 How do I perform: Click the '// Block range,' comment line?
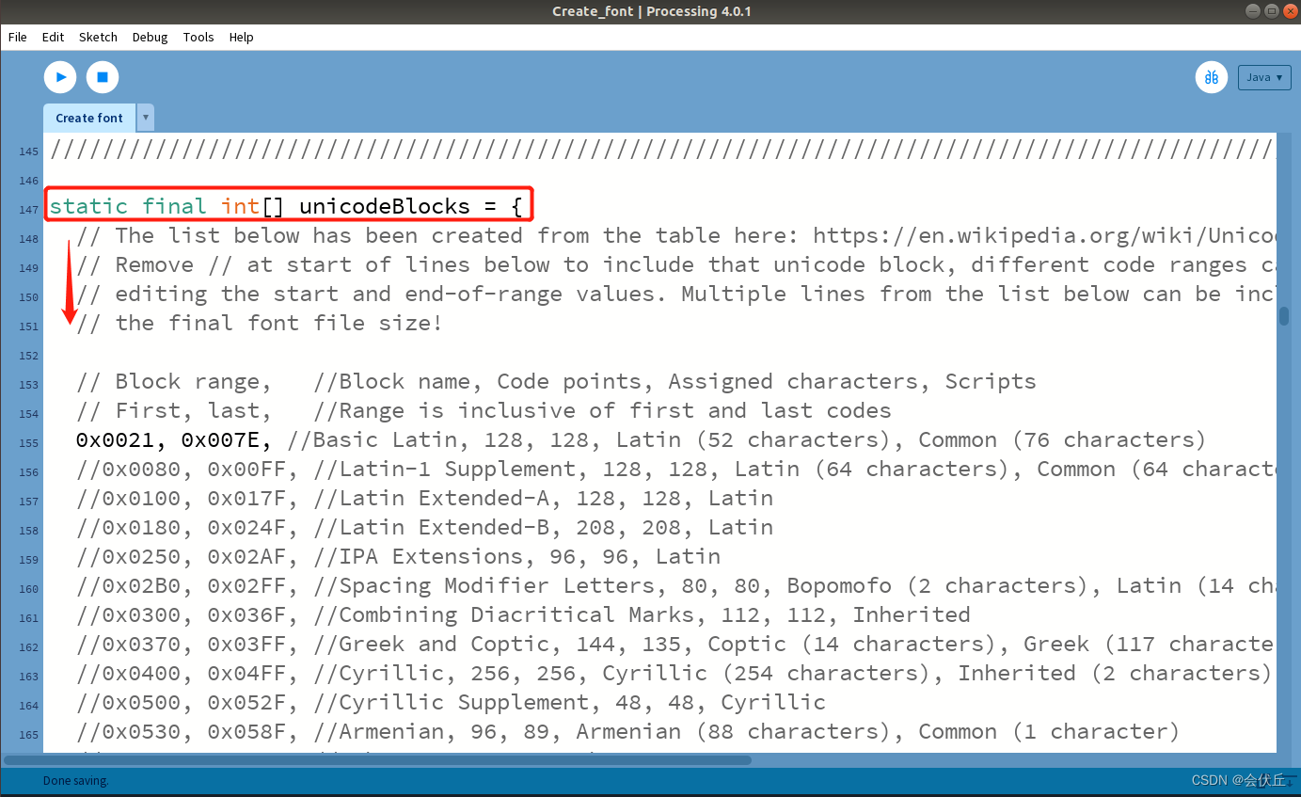point(556,381)
